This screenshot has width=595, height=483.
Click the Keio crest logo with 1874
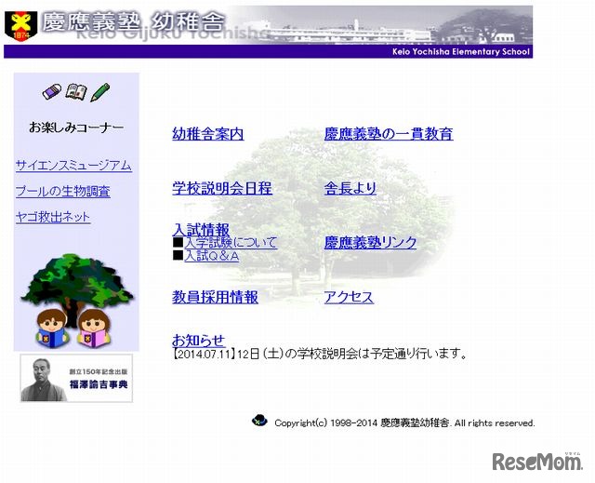point(20,26)
